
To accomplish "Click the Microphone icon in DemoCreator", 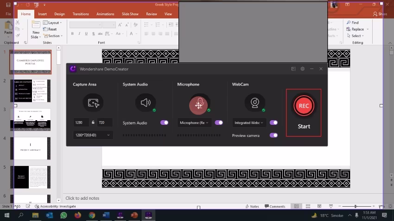I will 199,104.
